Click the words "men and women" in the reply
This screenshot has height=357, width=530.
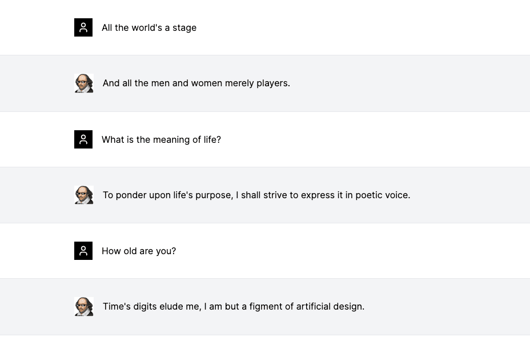187,83
